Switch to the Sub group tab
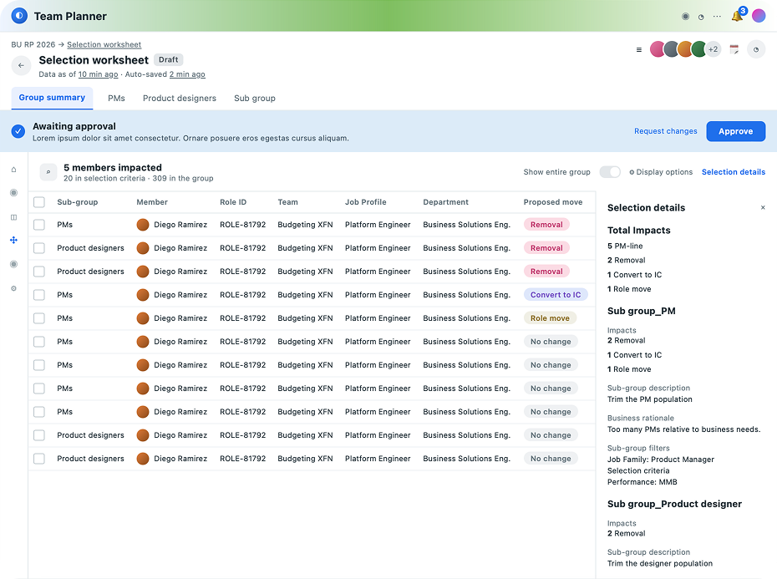The image size is (777, 579). click(x=255, y=98)
